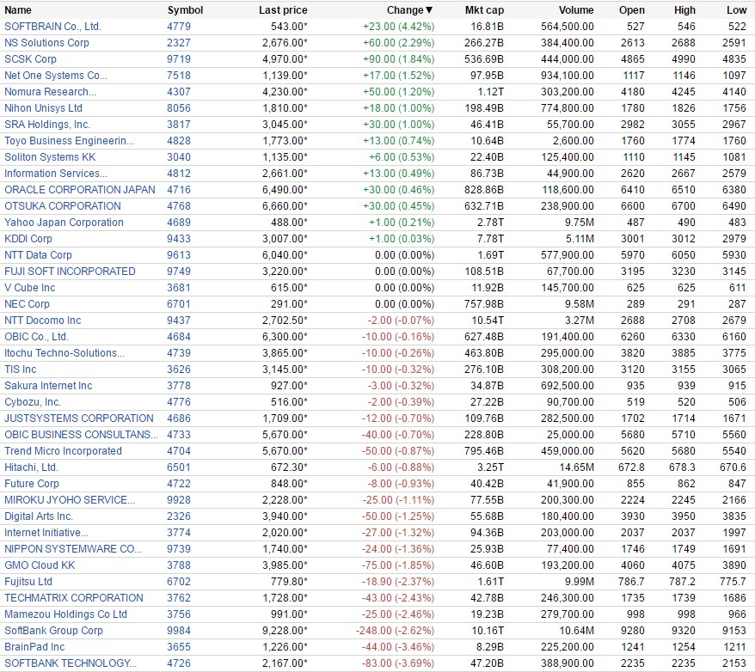Viewport: 755px width, 672px height.
Task: Open SOFTBANK TECHNOLOGY... link
Action: tap(71, 664)
